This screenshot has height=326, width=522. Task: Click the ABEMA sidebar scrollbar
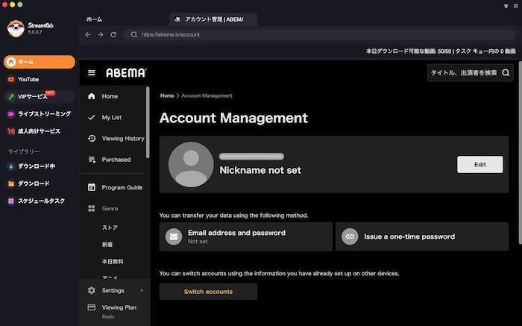(x=148, y=122)
